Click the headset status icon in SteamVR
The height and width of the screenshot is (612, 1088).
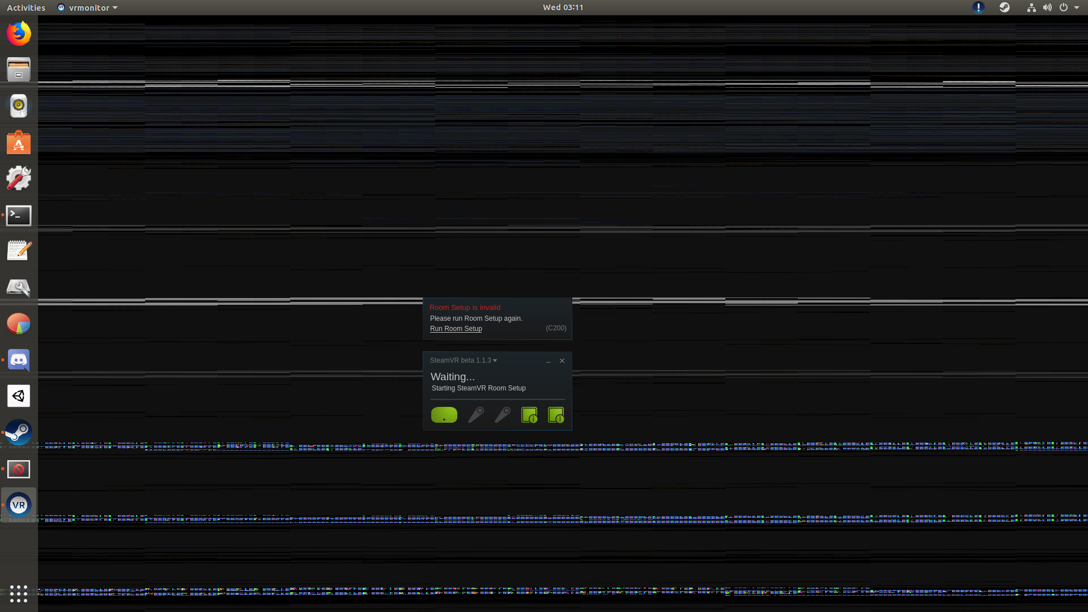[444, 415]
